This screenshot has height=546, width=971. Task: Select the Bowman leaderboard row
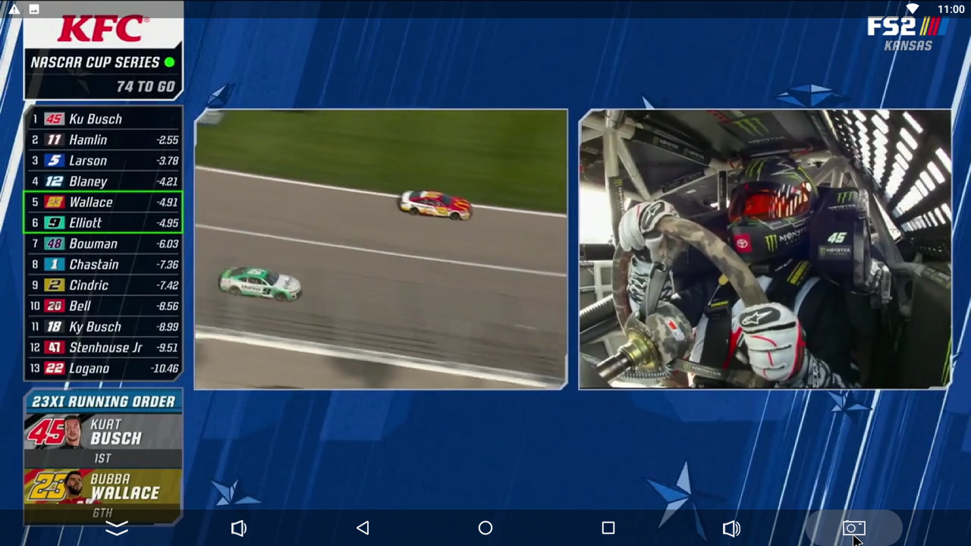(x=104, y=243)
